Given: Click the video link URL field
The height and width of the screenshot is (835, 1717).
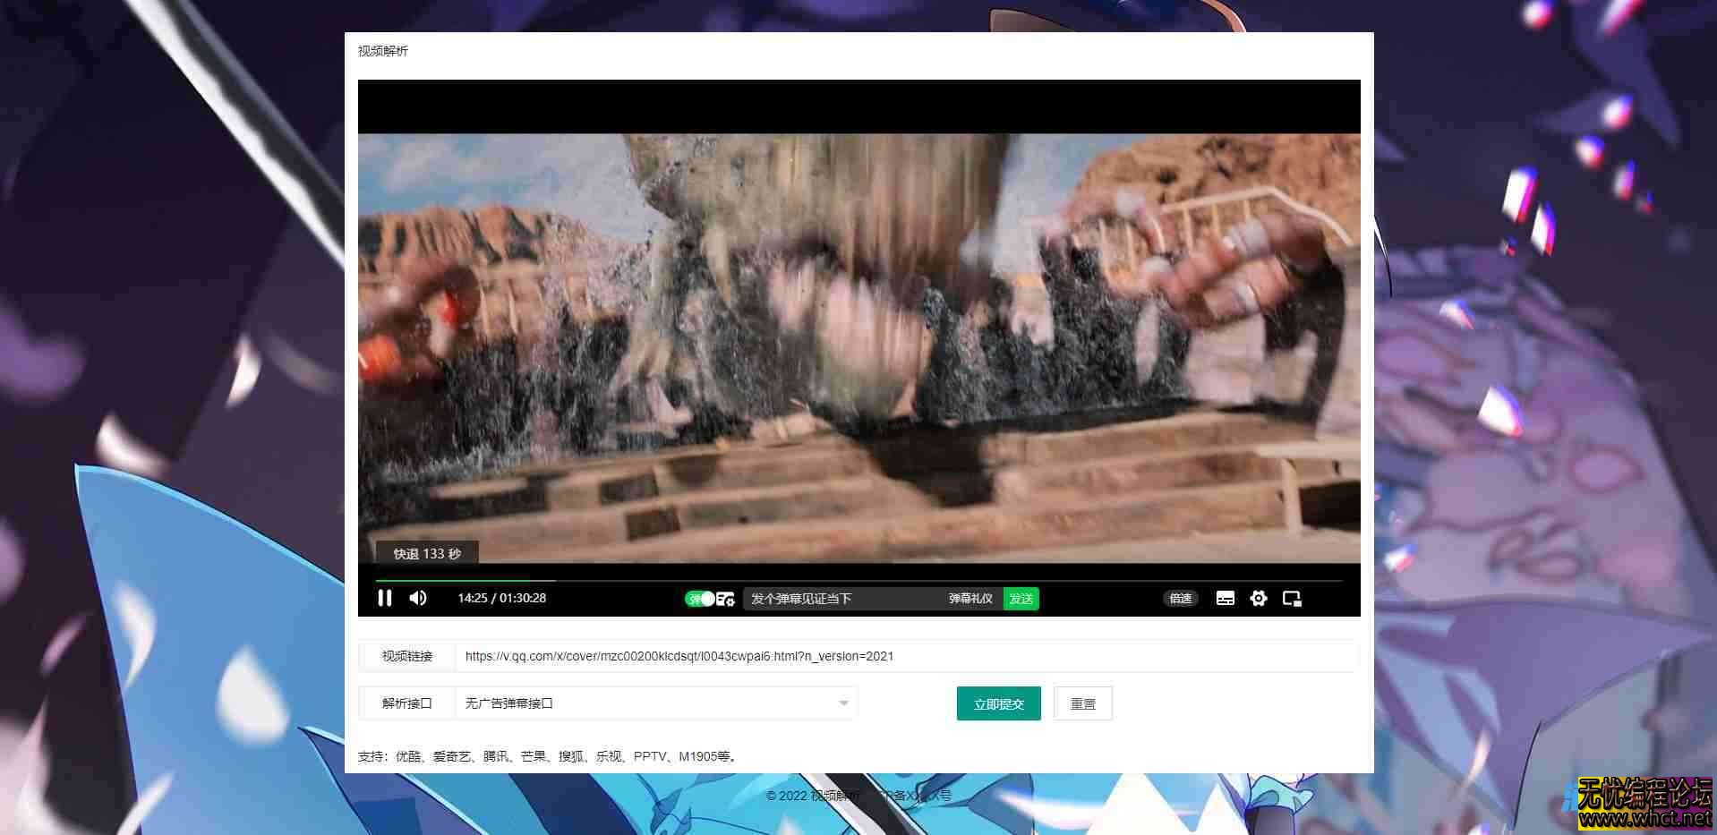Looking at the screenshot, I should pyautogui.click(x=906, y=656).
